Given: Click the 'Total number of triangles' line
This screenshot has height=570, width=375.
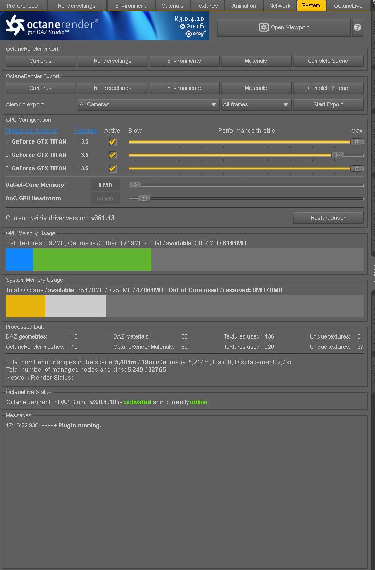Looking at the screenshot, I should click(x=149, y=362).
